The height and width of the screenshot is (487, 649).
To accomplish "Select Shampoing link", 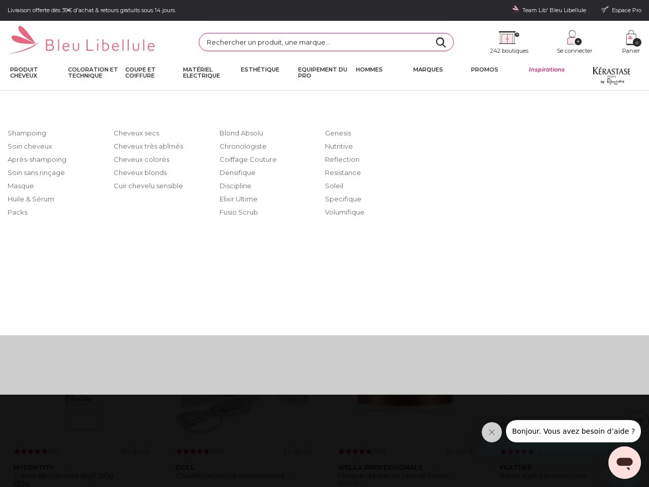I will (x=27, y=133).
